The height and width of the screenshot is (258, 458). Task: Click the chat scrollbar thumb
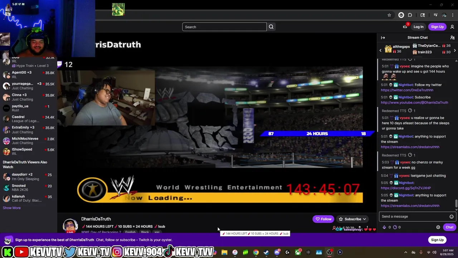[456, 203]
